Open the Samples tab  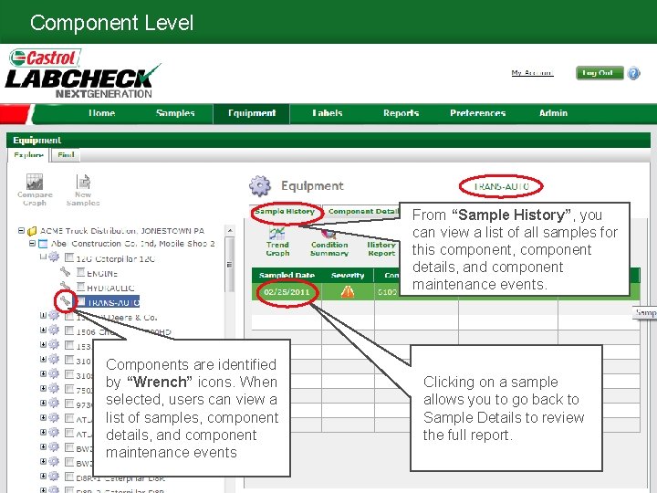tap(175, 113)
